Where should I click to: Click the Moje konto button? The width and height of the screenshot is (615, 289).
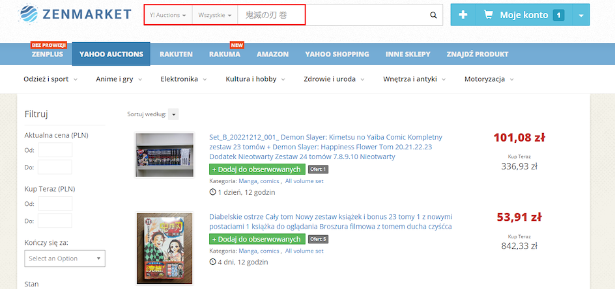(x=524, y=15)
